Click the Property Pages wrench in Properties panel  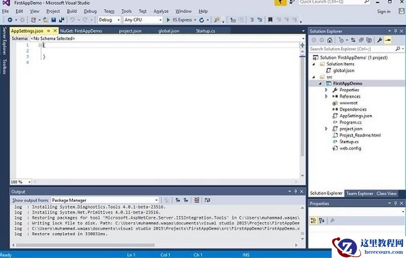click(332, 221)
